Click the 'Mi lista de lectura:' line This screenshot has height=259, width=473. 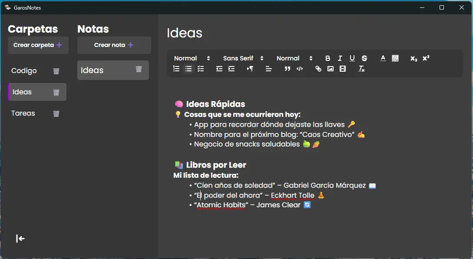(206, 176)
